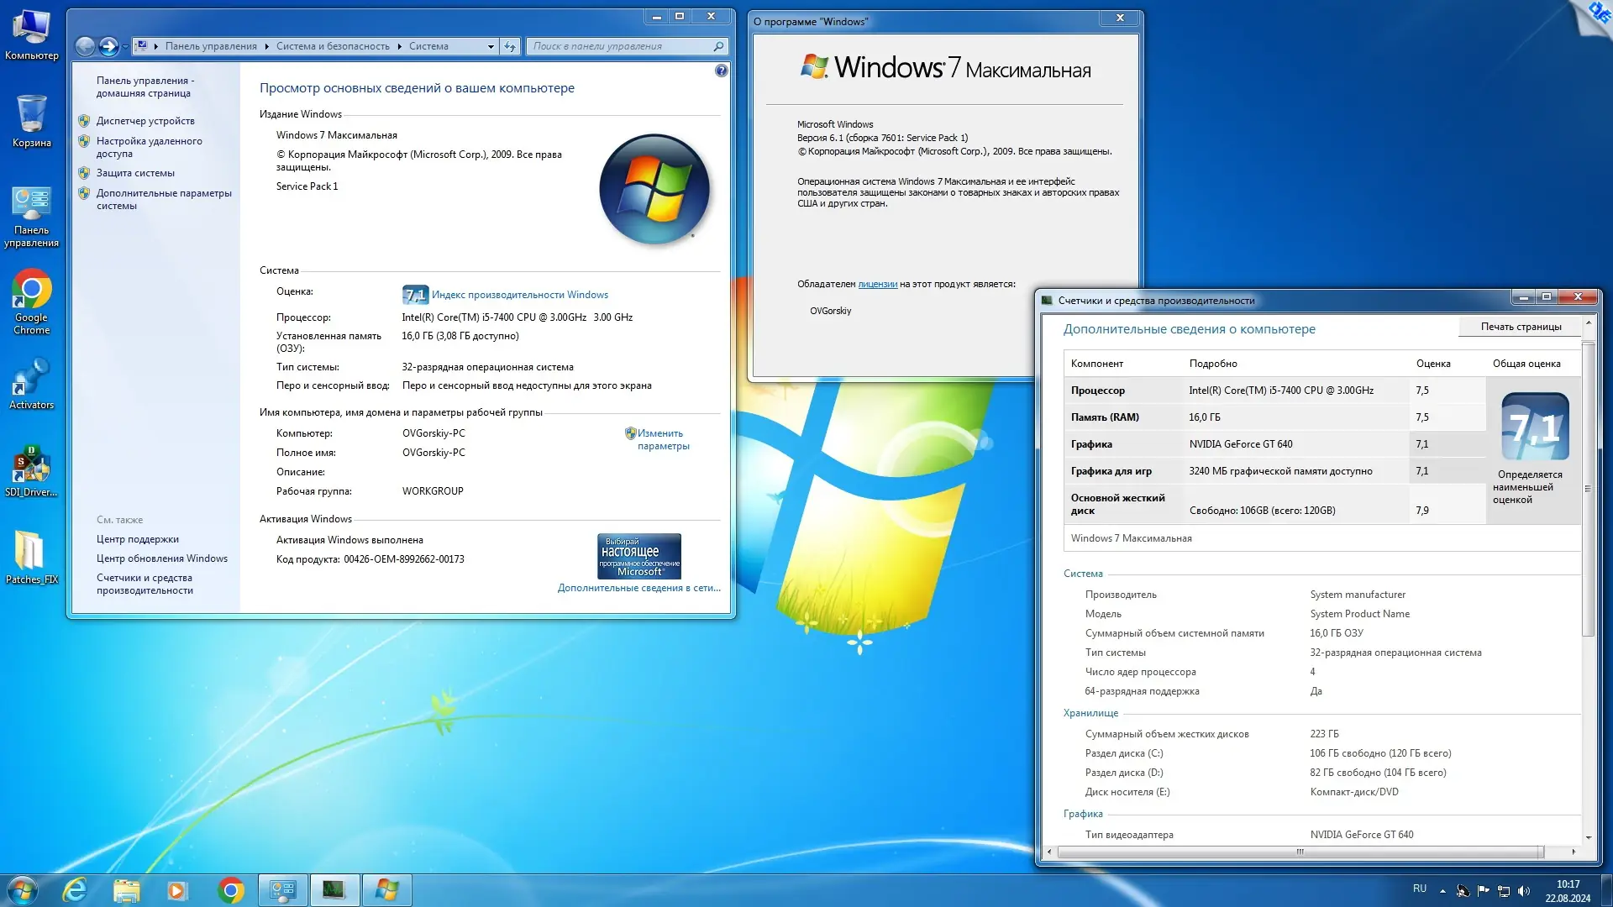Open Windows Media Player taskbar icon
Screen dimensions: 1613x907
tap(176, 890)
